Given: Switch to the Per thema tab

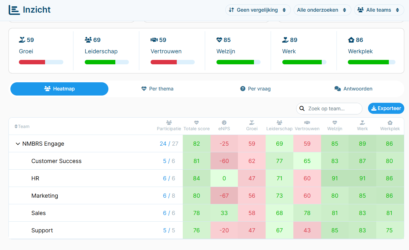Looking at the screenshot, I should pos(158,89).
